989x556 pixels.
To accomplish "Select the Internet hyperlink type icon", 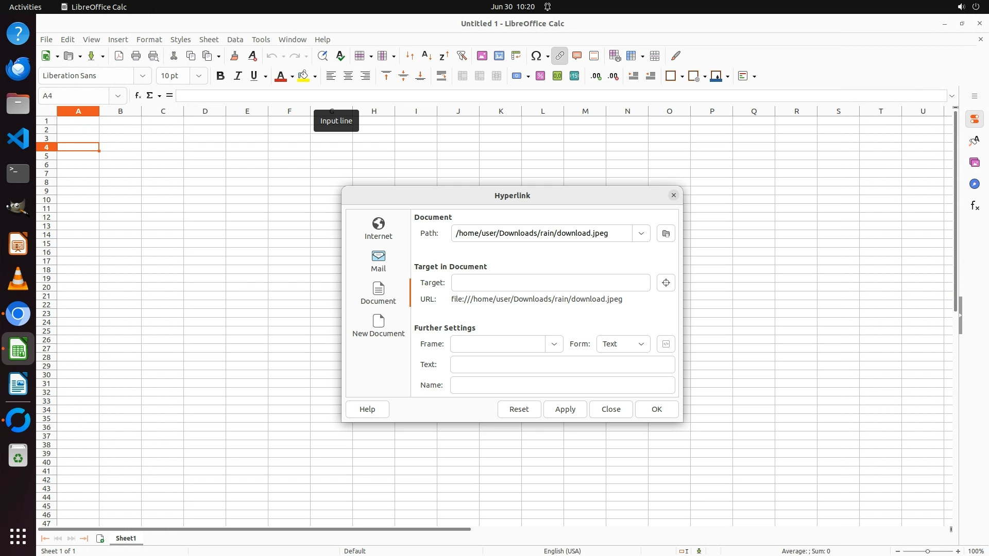I will click(378, 228).
